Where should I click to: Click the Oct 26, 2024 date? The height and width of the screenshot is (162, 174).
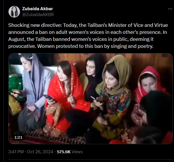(x=40, y=152)
